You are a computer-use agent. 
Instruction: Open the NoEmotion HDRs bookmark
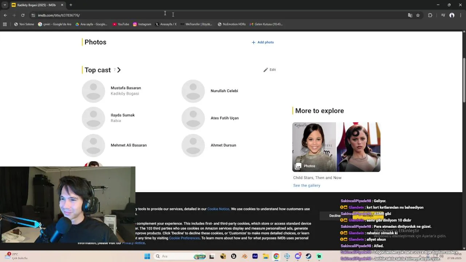click(232, 24)
